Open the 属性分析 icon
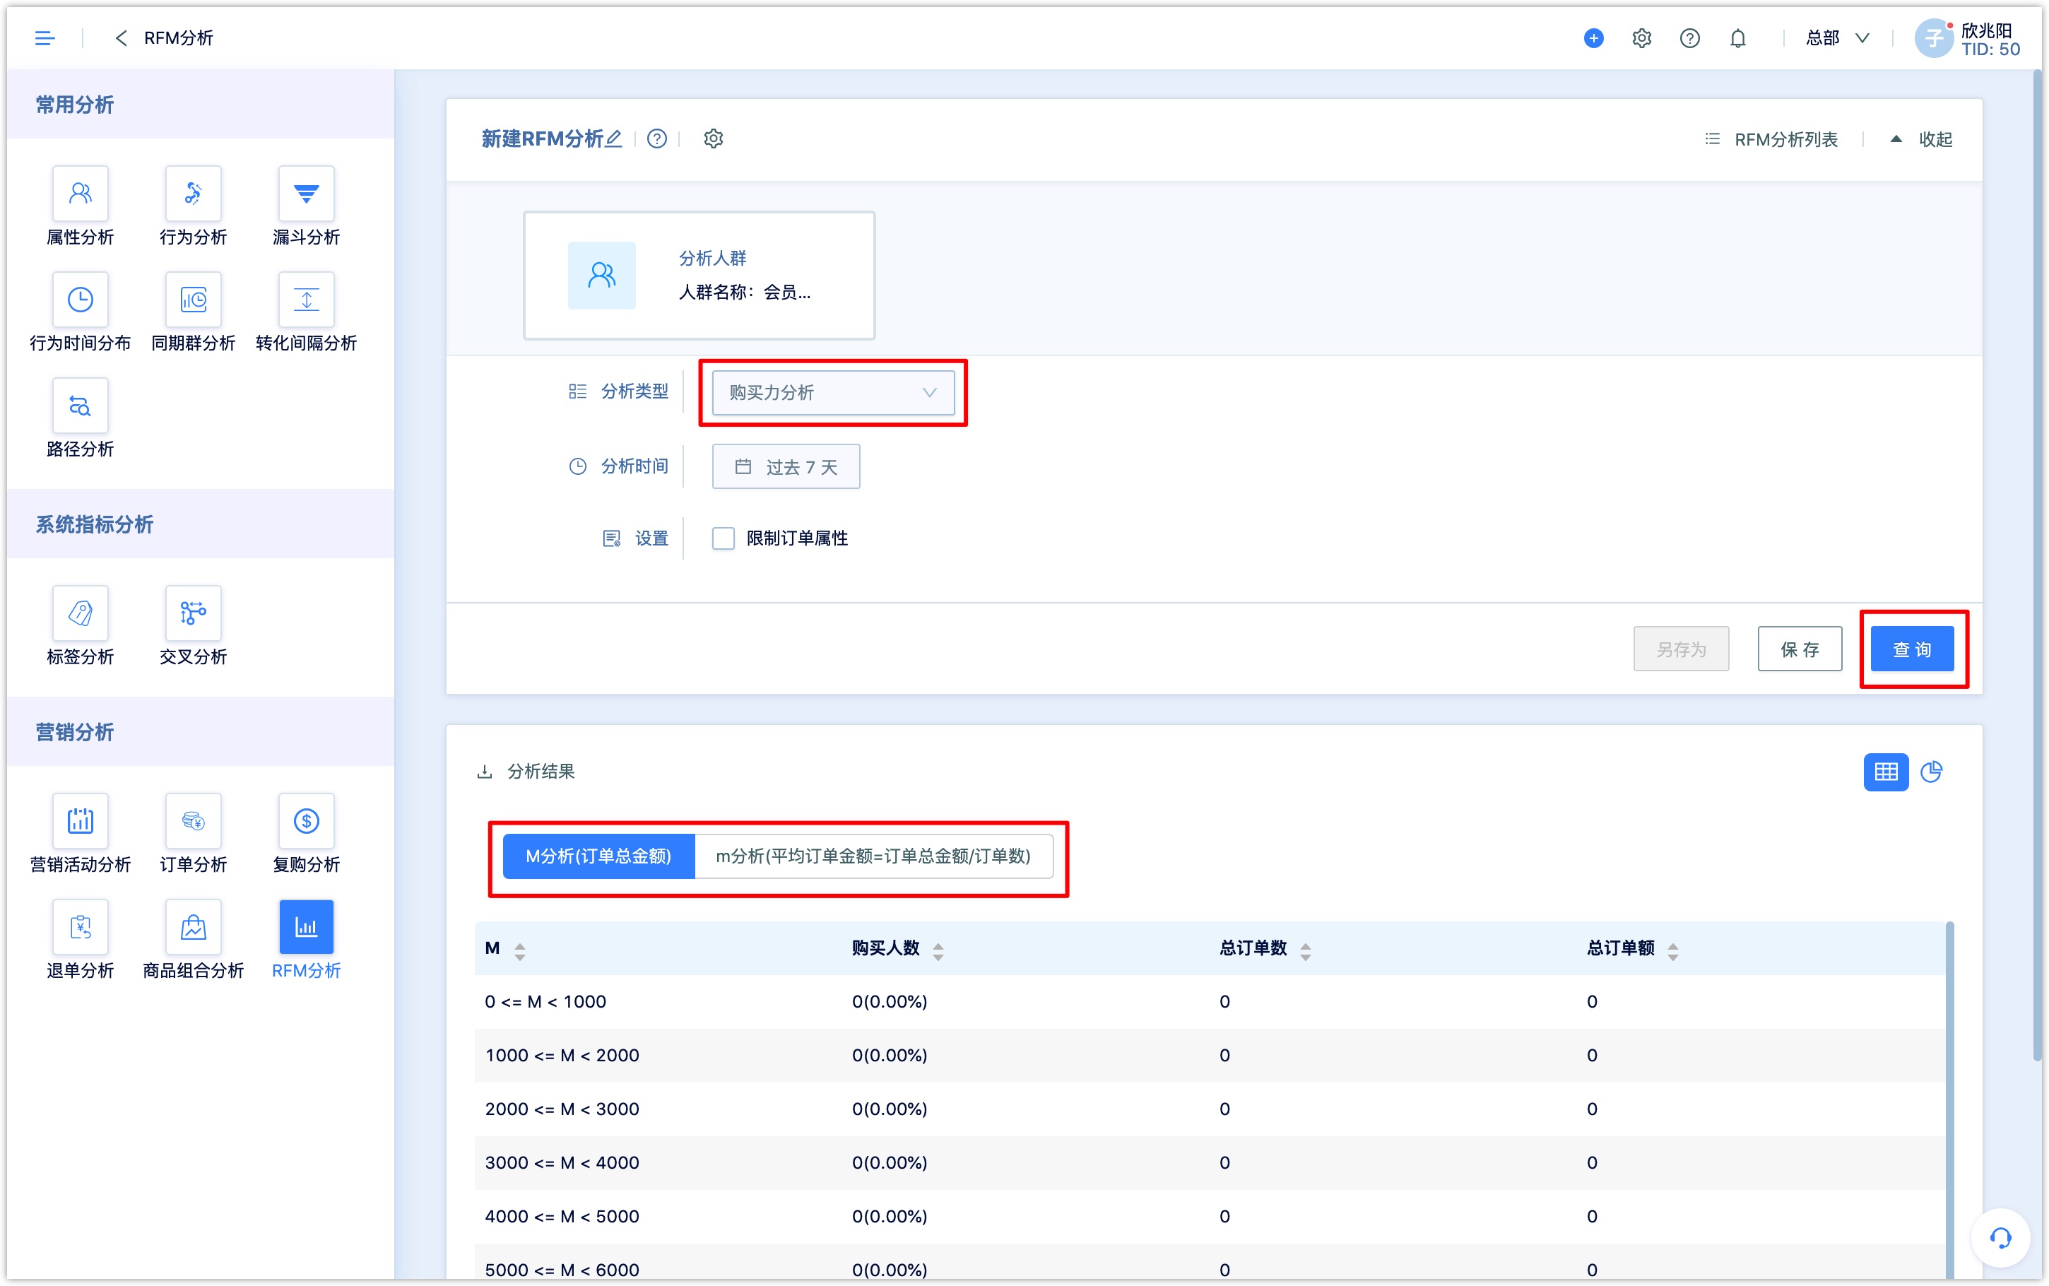 (80, 194)
